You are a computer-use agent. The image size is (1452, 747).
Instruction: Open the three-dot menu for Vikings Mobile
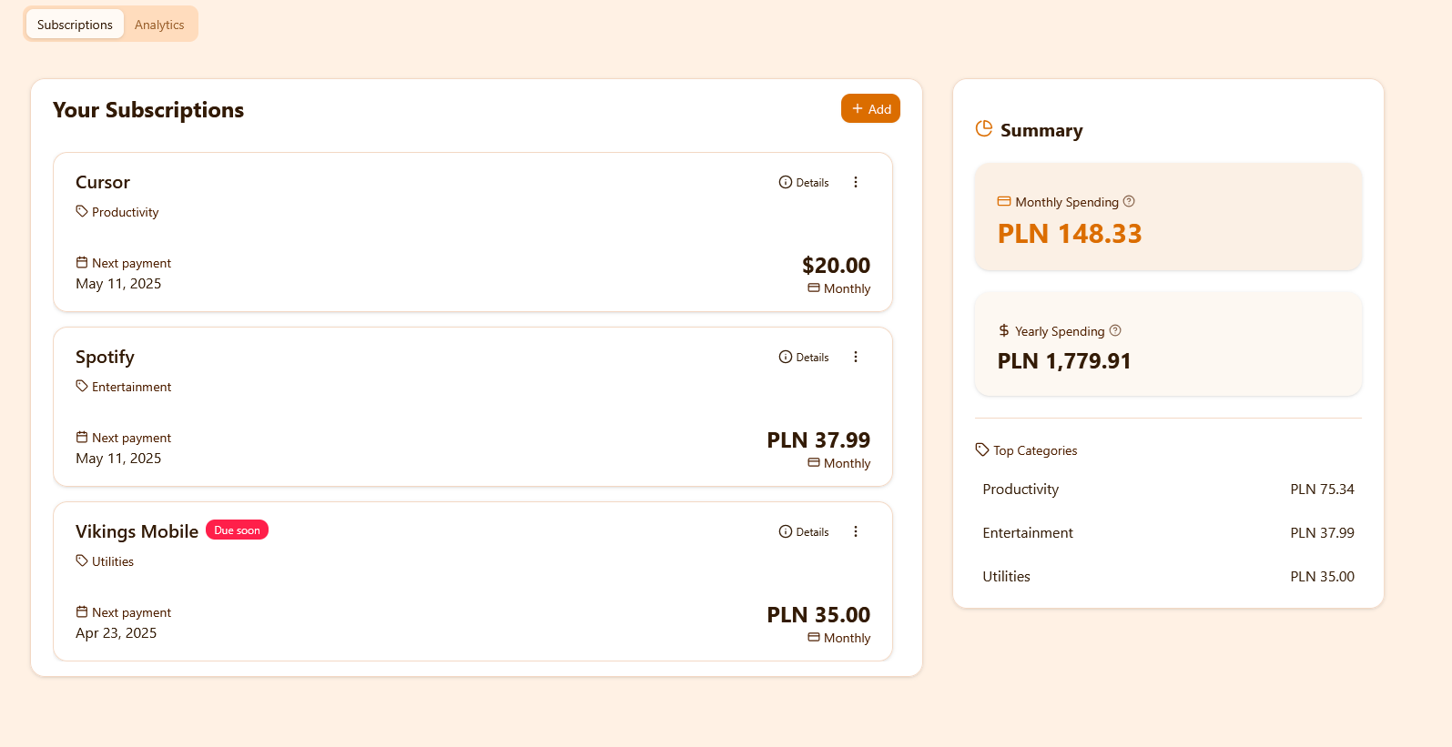point(856,531)
